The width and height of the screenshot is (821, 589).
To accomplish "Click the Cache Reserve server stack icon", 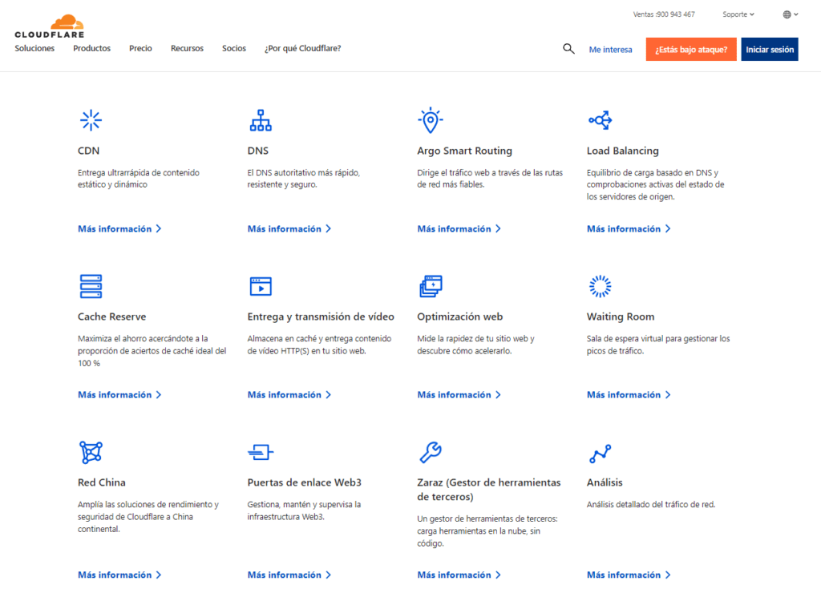I will (x=91, y=286).
